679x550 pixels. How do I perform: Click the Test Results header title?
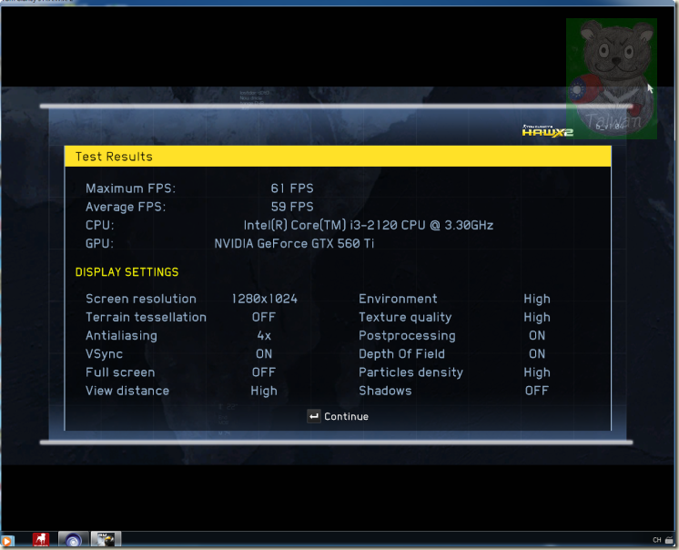114,157
